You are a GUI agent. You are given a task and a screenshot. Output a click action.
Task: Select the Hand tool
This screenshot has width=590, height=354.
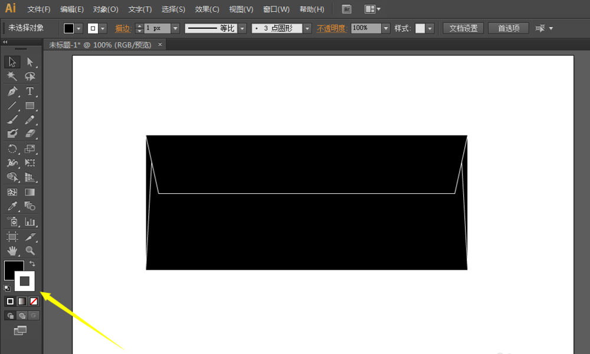(12, 251)
